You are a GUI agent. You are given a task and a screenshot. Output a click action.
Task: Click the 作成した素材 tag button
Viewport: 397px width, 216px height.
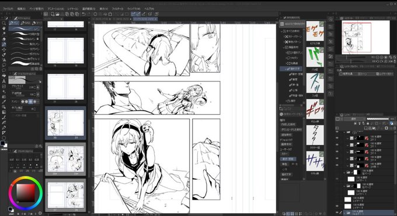tap(288, 125)
